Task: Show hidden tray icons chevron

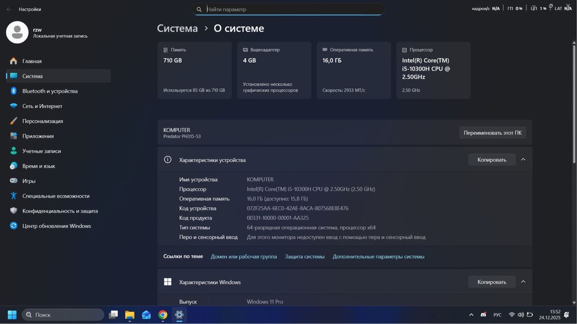Action: click(471, 315)
